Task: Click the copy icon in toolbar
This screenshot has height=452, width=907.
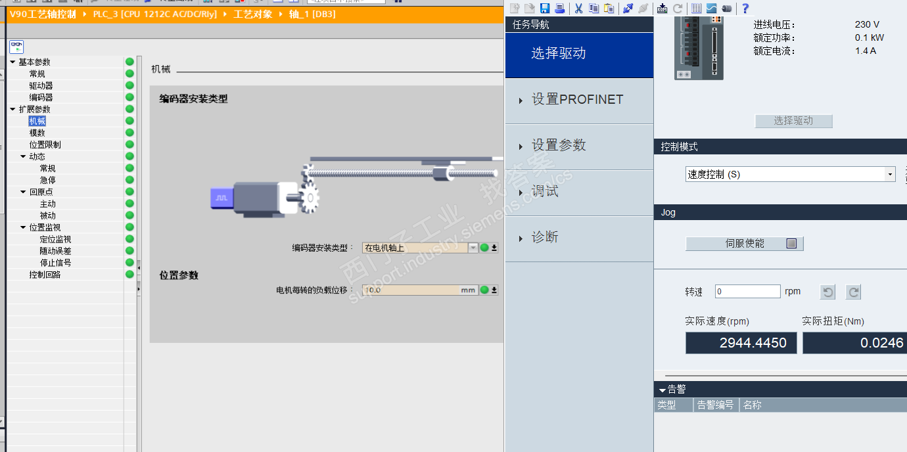Action: tap(593, 9)
